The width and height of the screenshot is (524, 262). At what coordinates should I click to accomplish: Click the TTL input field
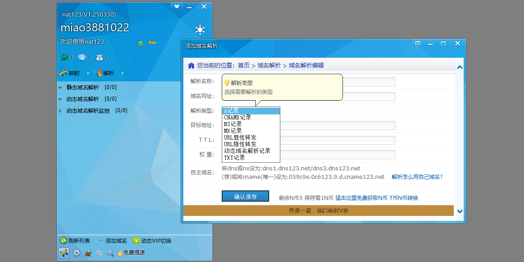pos(338,140)
